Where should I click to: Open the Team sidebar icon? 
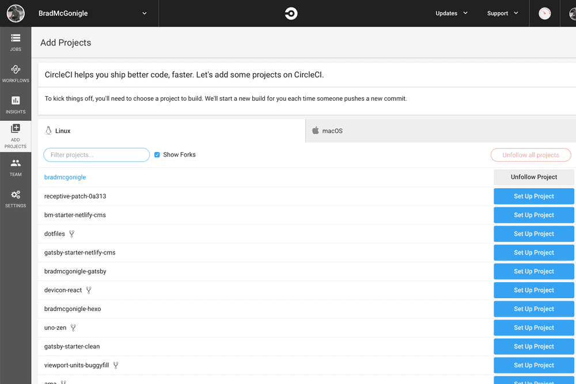(x=16, y=162)
